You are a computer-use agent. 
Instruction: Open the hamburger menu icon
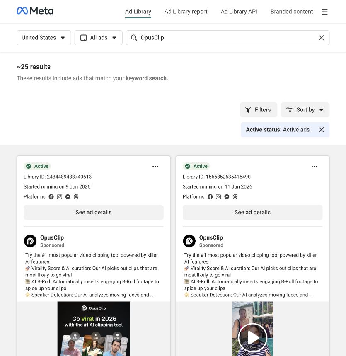coord(324,12)
